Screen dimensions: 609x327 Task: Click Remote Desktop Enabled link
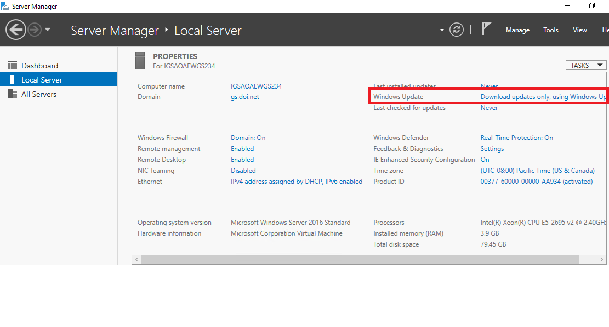[x=242, y=159]
